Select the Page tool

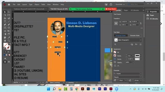click(x=5, y=15)
